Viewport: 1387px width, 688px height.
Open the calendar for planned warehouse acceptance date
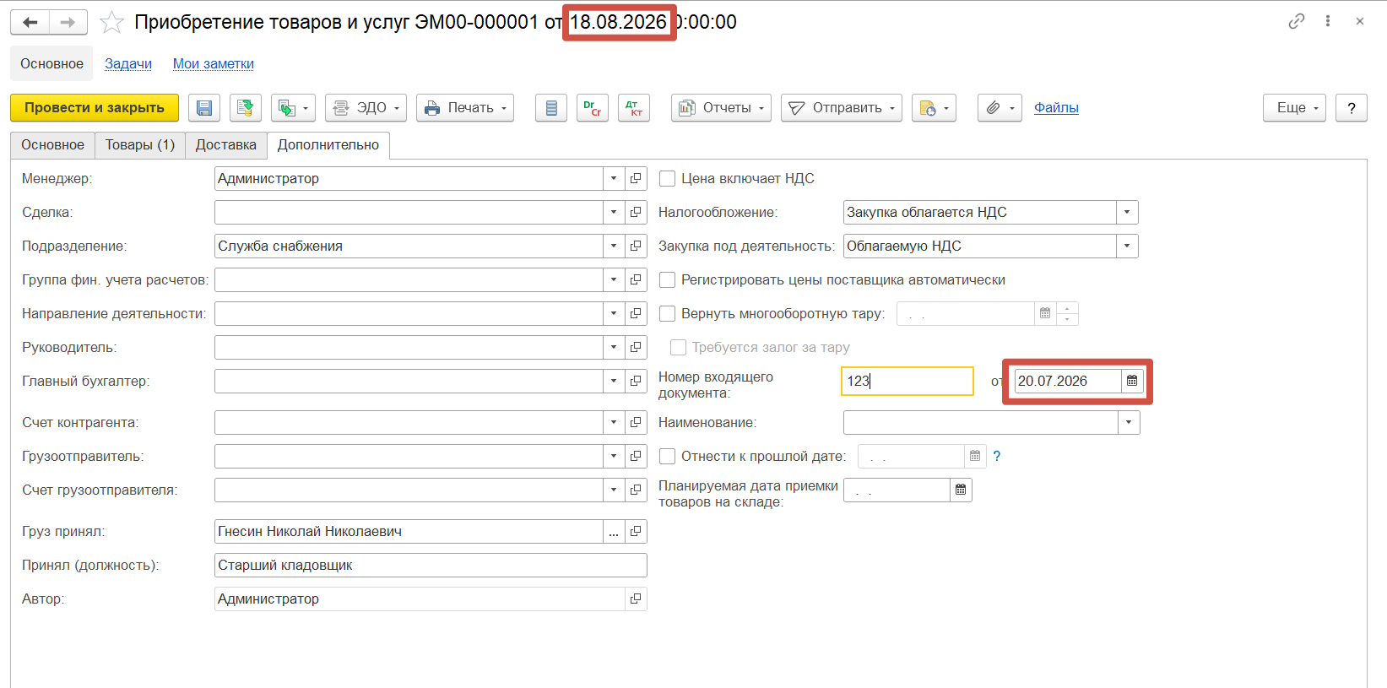tap(961, 490)
